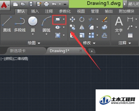This screenshot has width=139, height=111.
Task: Print the drawing with the printer icon
Action: tap(46, 4)
